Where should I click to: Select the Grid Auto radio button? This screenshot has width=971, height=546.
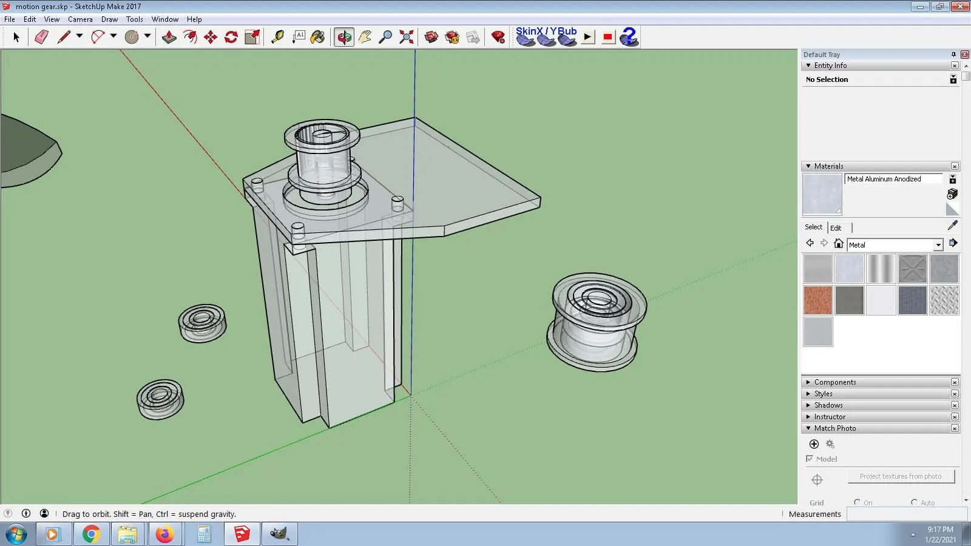tap(914, 502)
